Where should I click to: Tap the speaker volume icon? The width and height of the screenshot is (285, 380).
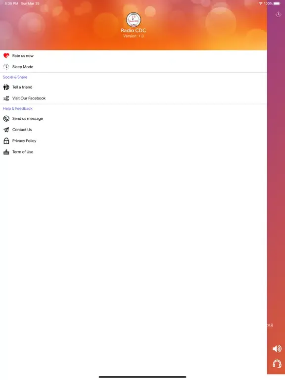point(277,349)
